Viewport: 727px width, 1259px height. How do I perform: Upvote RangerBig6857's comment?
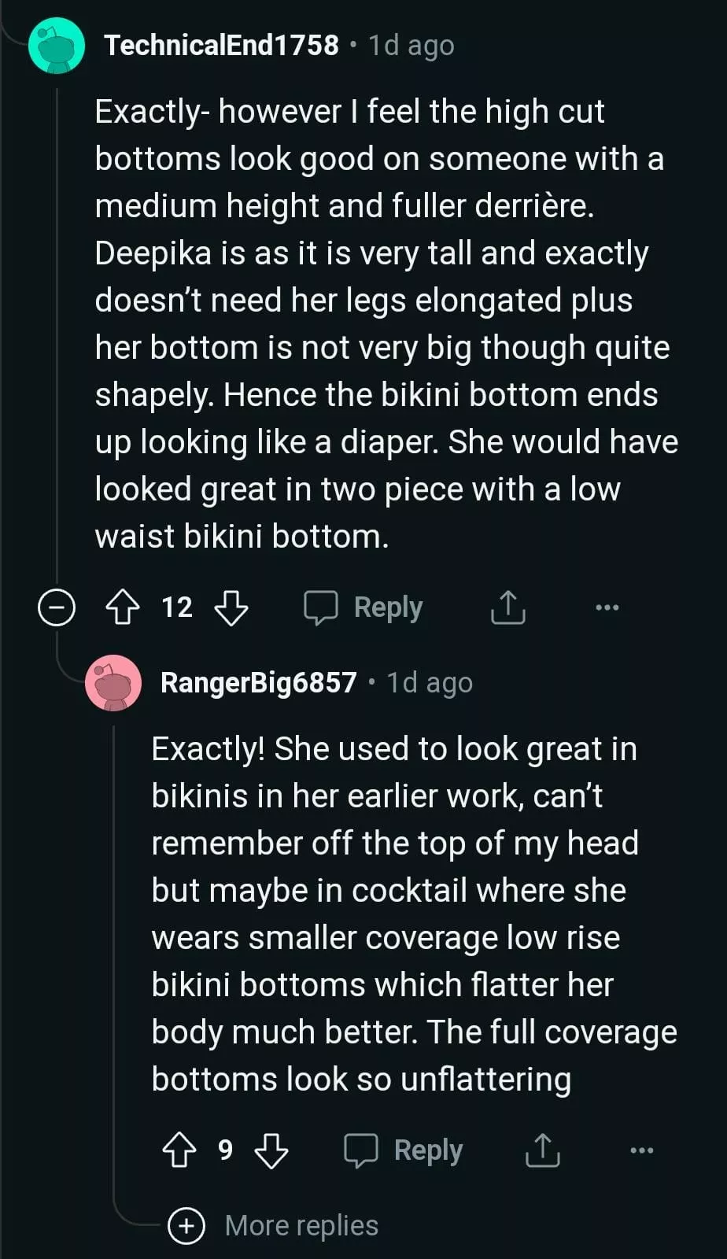[x=179, y=1150]
